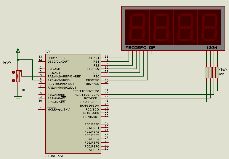
Task: Click the 1234 digit-select label on display
Action: pos(212,48)
